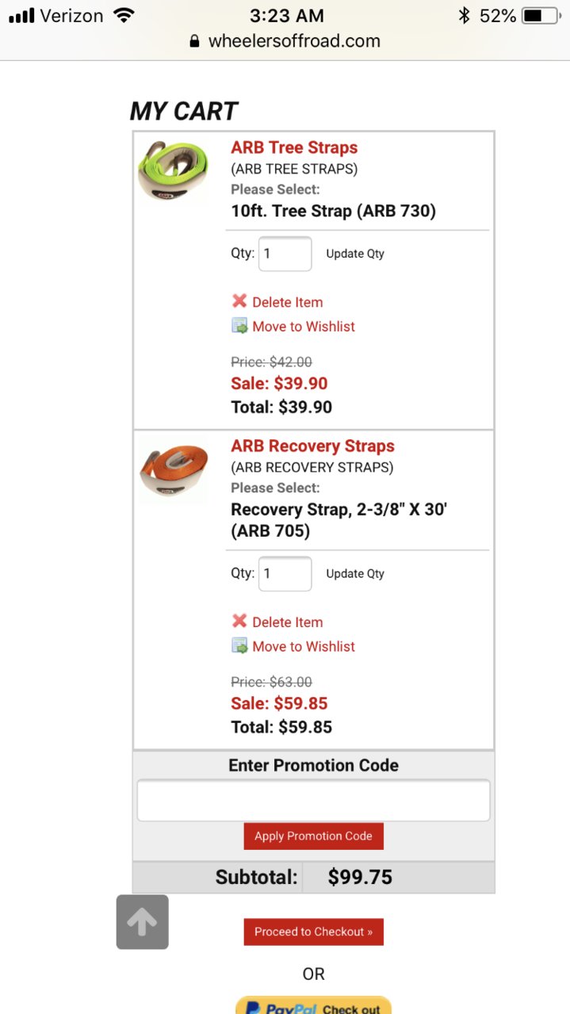The width and height of the screenshot is (570, 1014).
Task: Focus the promotion code text box
Action: pyautogui.click(x=313, y=800)
